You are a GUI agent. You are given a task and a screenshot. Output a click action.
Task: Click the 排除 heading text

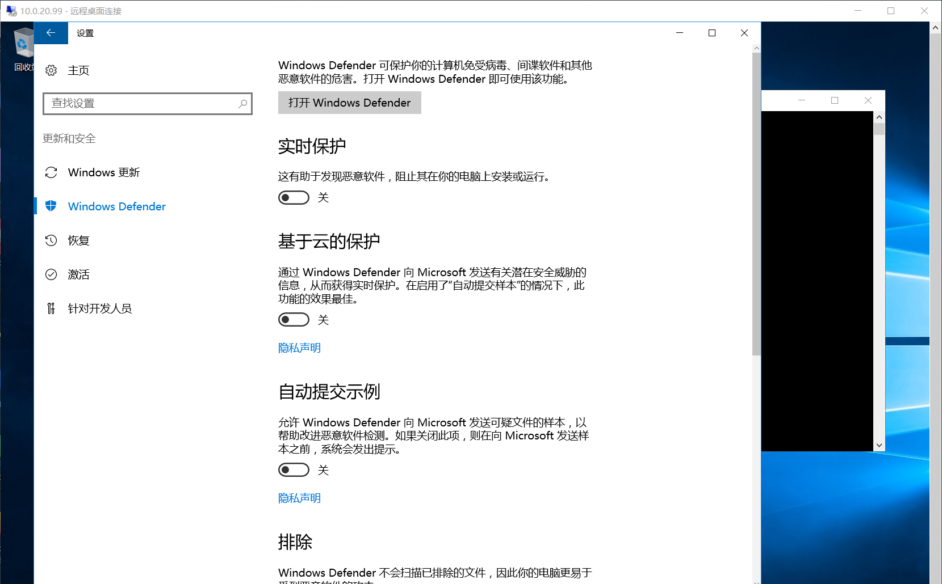coord(295,542)
